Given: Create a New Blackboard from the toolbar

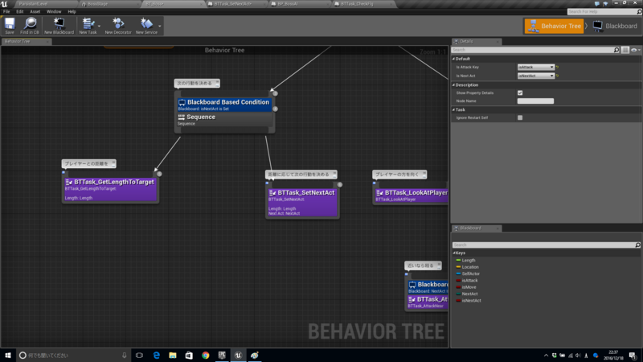Looking at the screenshot, I should [59, 26].
